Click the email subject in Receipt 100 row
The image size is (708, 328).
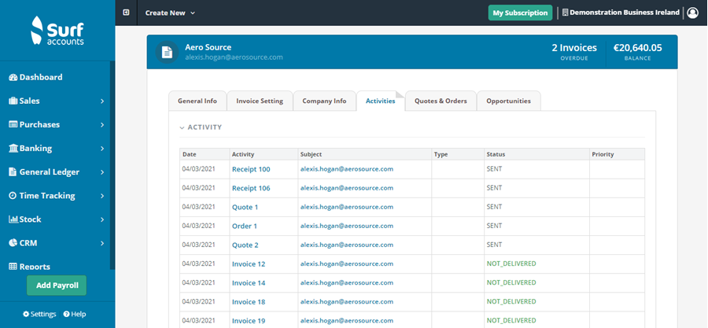pos(347,169)
